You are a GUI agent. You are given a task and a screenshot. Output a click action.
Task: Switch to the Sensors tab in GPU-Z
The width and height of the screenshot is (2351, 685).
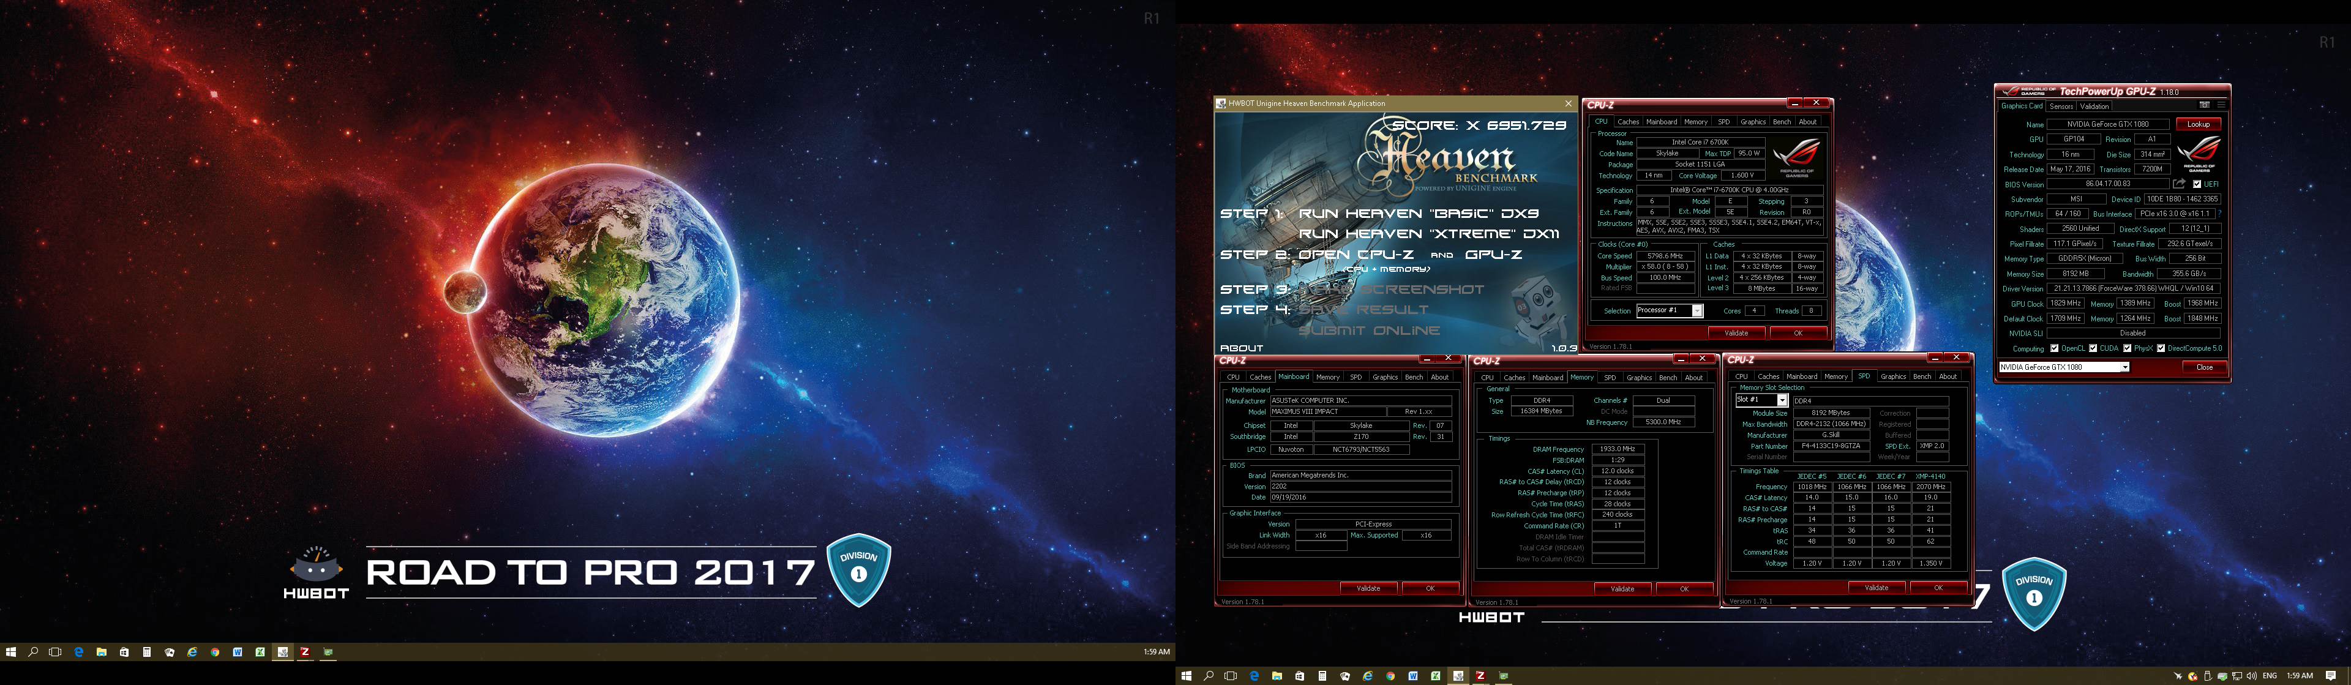point(2061,106)
